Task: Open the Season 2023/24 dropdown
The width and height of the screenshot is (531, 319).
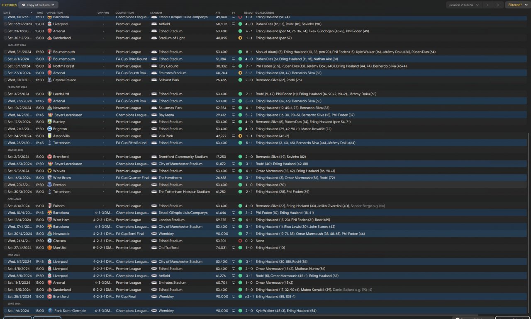Action: tap(464, 5)
